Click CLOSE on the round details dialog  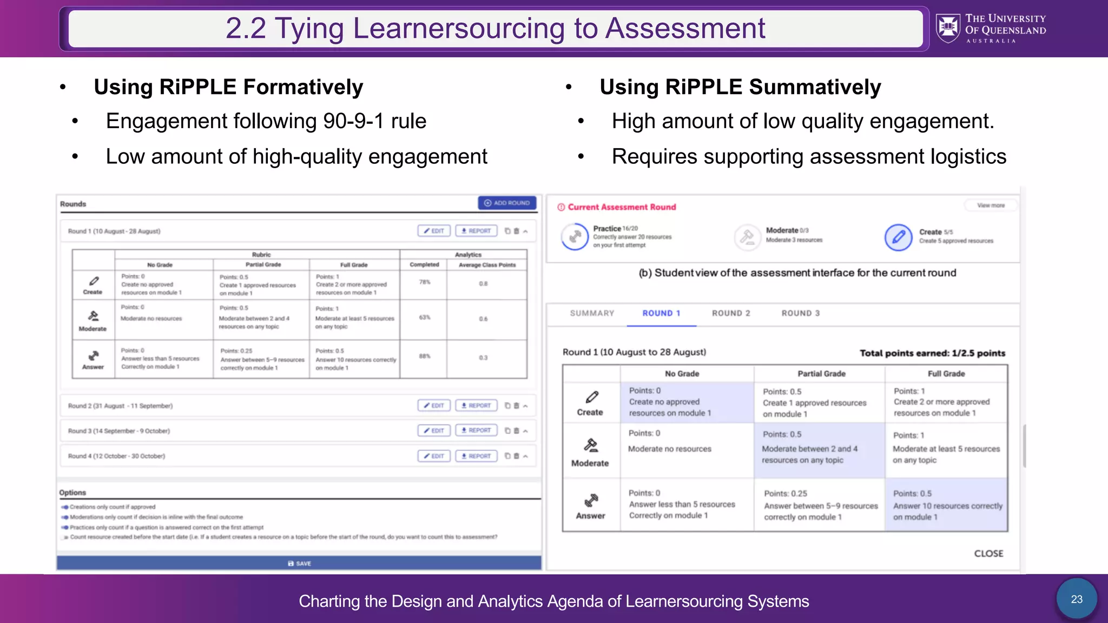pos(988,553)
